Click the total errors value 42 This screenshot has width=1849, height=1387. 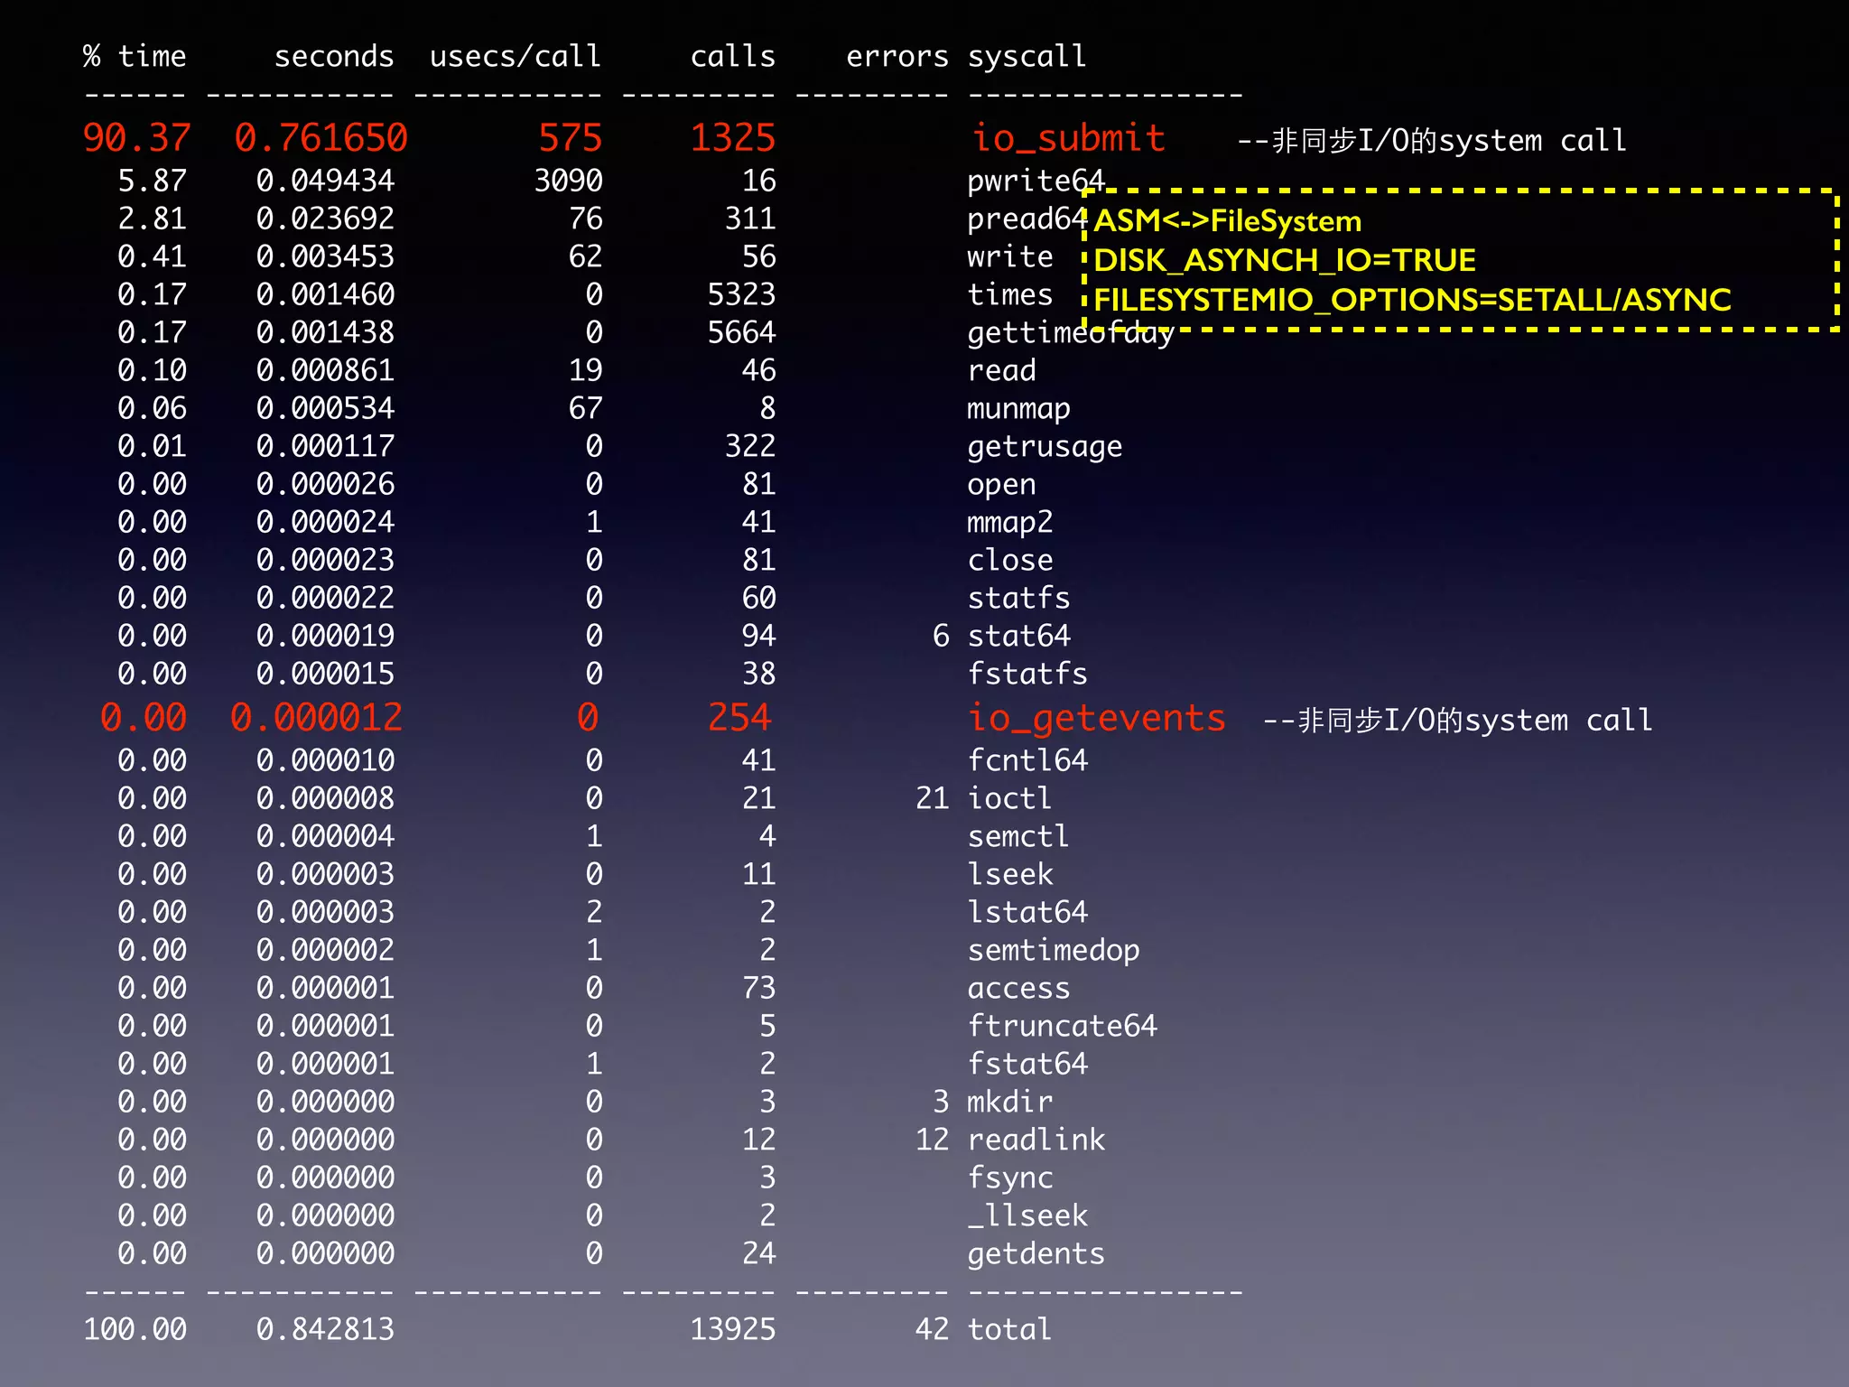(x=932, y=1329)
